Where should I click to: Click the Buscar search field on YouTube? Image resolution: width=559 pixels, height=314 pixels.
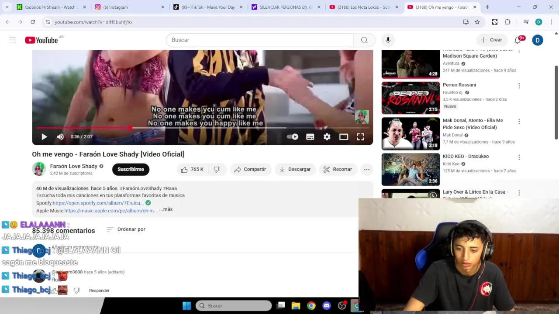(260, 40)
